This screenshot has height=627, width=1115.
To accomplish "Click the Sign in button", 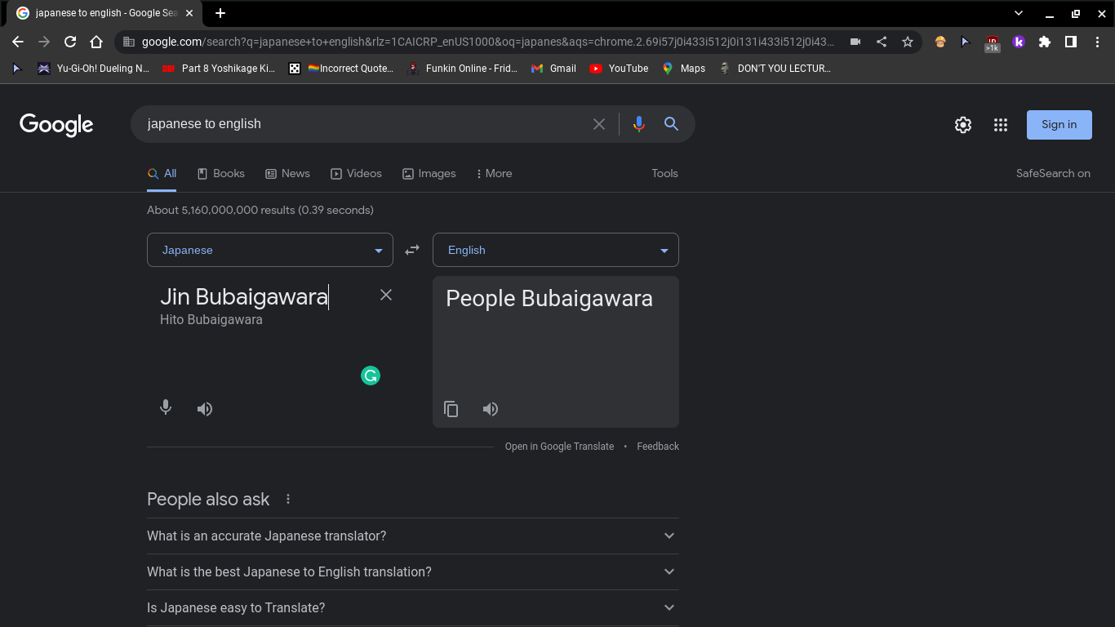I will click(1059, 125).
